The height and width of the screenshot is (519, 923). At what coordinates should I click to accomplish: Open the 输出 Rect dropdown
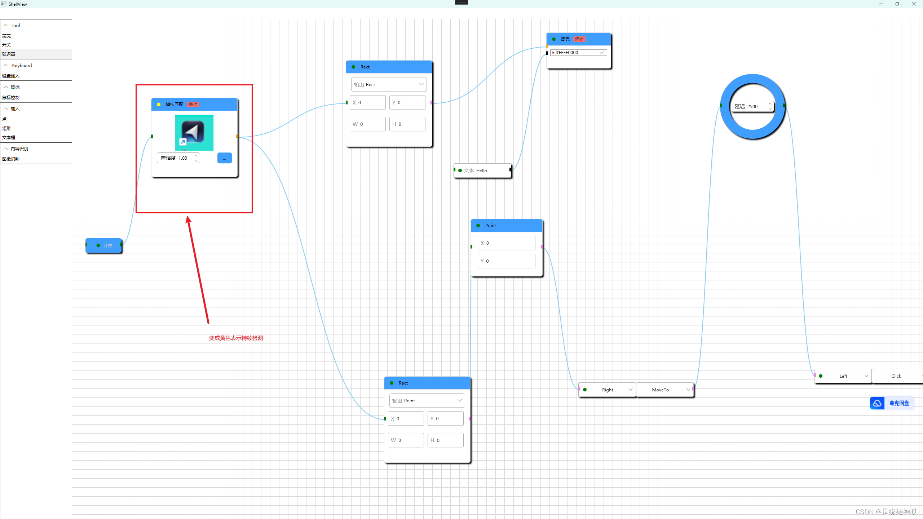coord(389,84)
